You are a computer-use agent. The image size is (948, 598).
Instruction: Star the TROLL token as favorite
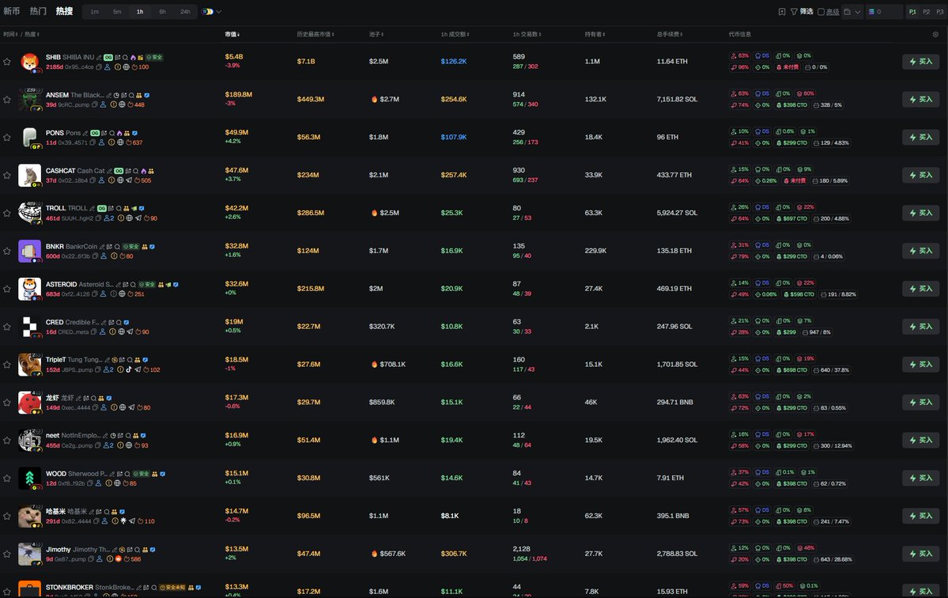click(6, 214)
